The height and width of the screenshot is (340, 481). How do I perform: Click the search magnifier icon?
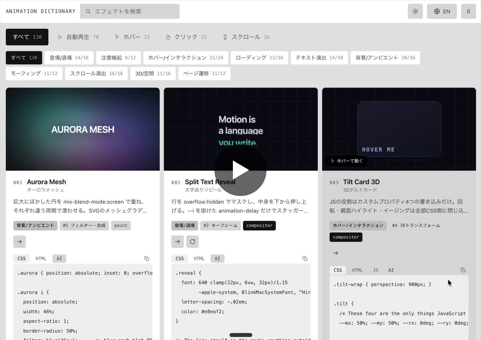[88, 12]
